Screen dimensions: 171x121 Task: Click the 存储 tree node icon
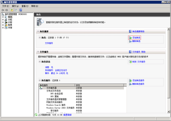click(6, 28)
